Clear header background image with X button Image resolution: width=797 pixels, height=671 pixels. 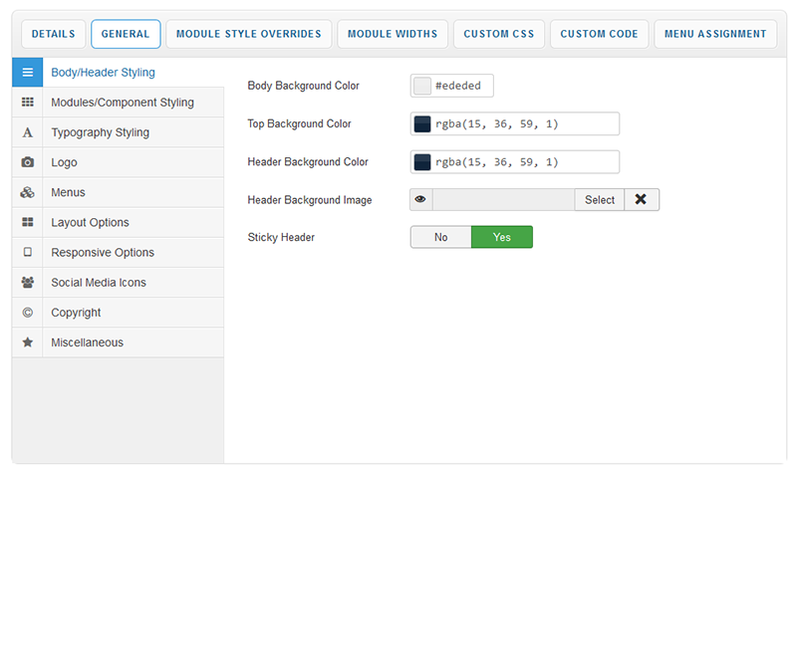point(641,200)
